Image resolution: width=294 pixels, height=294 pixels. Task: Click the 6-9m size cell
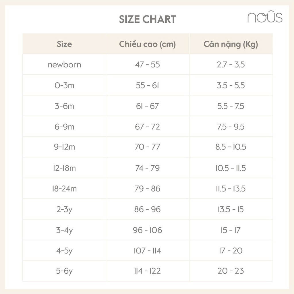pos(64,127)
